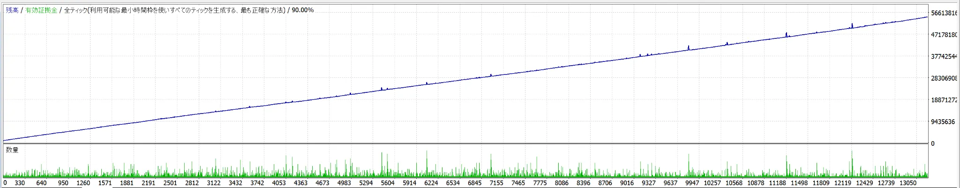Select trade number 1881 on axis
Image resolution: width=960 pixels, height=188 pixels.
click(127, 183)
